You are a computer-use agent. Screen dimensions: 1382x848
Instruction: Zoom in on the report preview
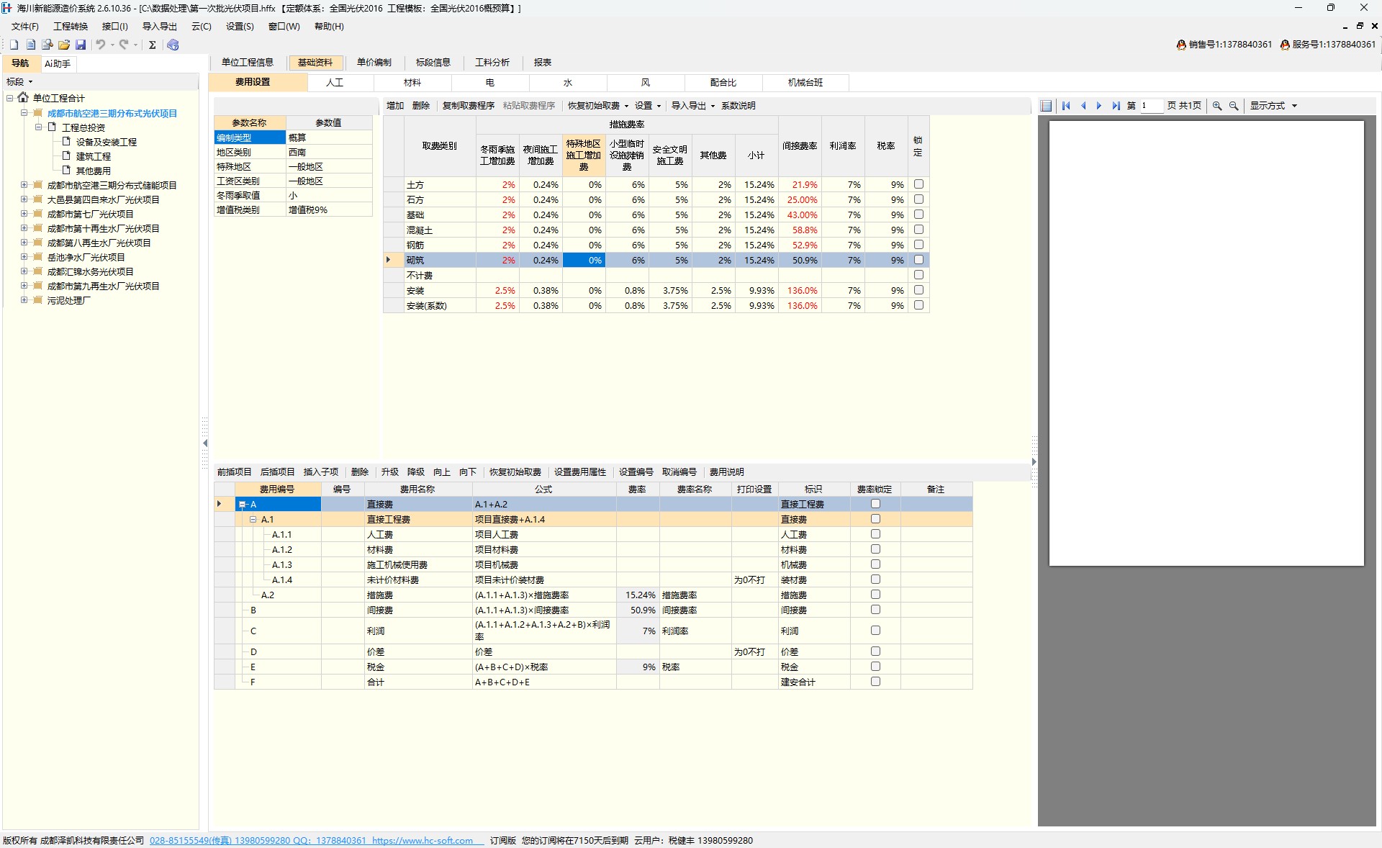pyautogui.click(x=1217, y=106)
